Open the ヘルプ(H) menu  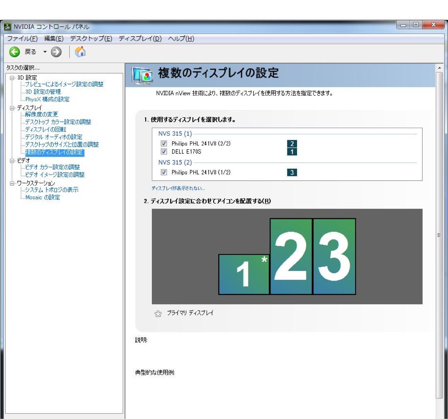point(181,39)
